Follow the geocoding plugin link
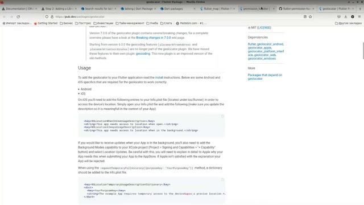Image resolution: width=364 pixels, height=205 pixels. 143,54
